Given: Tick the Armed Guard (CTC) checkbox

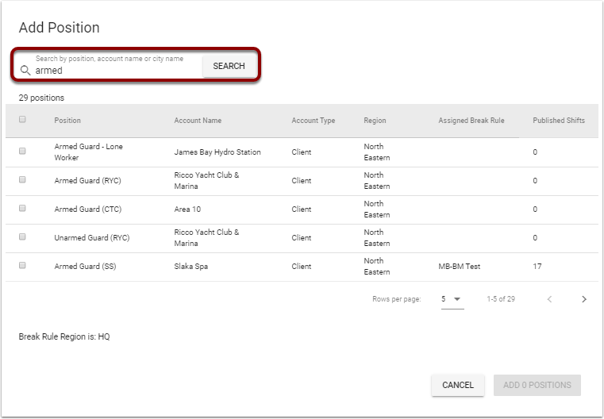Looking at the screenshot, I should 22,208.
